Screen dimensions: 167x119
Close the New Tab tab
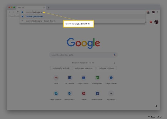coord(44,8)
